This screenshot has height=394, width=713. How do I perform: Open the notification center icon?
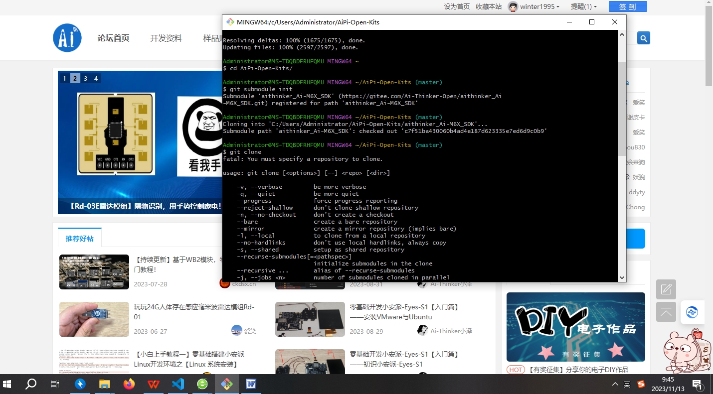(697, 384)
